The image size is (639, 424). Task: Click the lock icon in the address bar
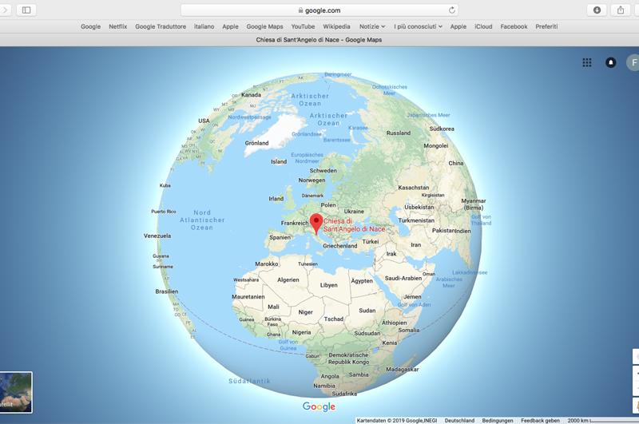point(300,10)
